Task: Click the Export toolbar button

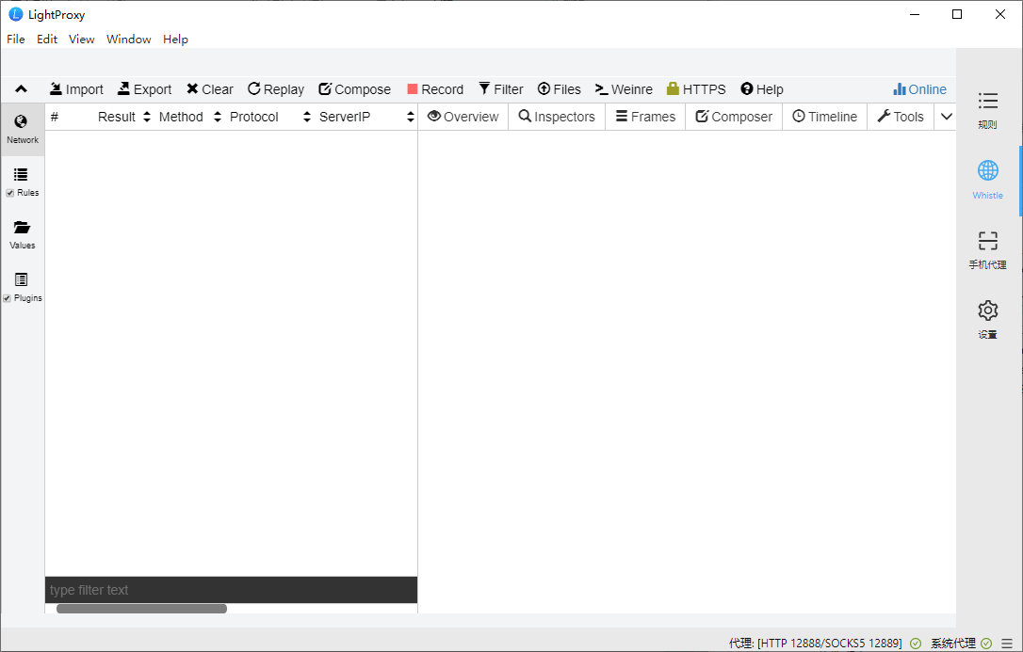Action: pos(144,89)
